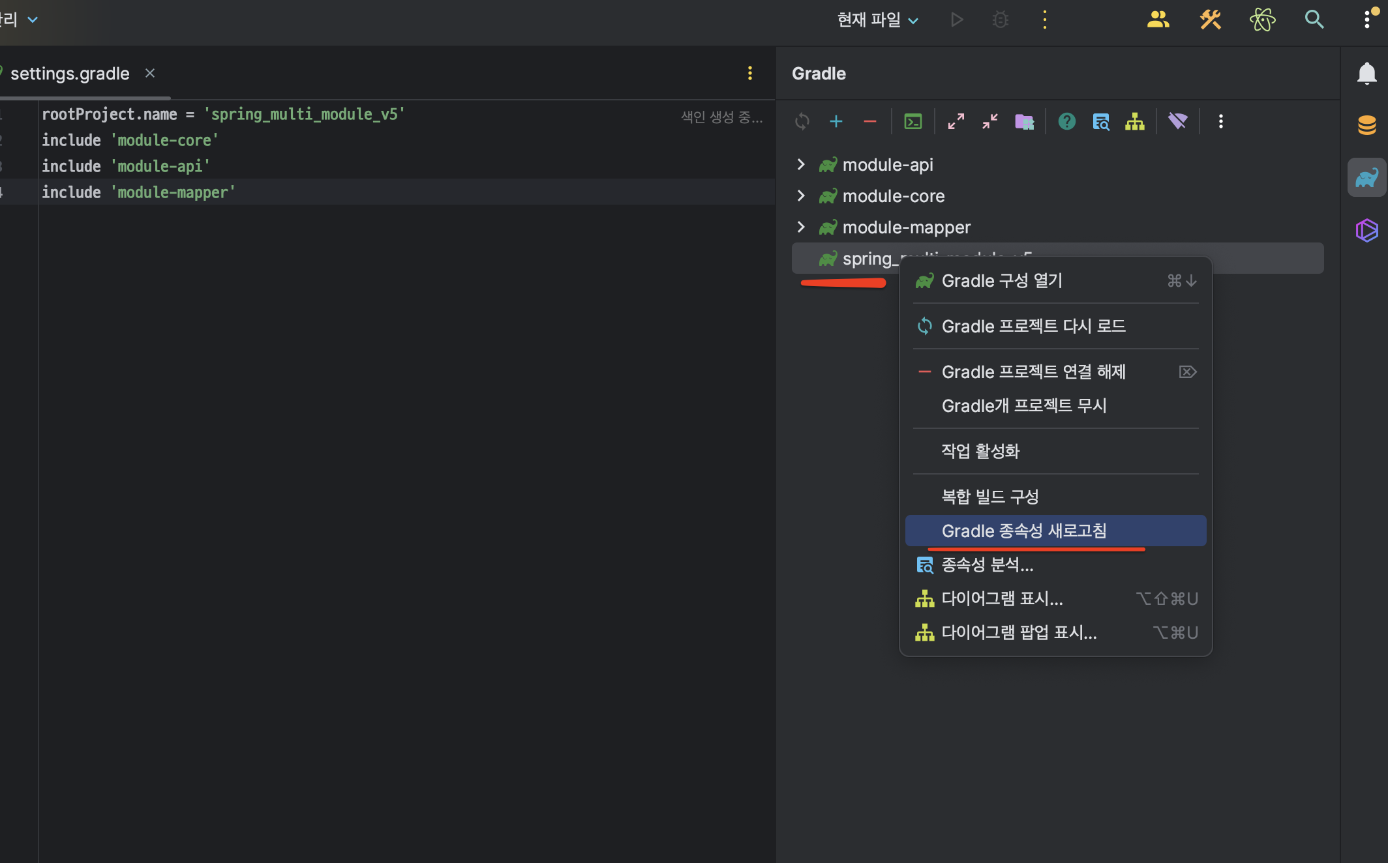Screen dimensions: 1388x863
Task: Open the 현재 파일 run configuration dropdown
Action: tap(878, 20)
